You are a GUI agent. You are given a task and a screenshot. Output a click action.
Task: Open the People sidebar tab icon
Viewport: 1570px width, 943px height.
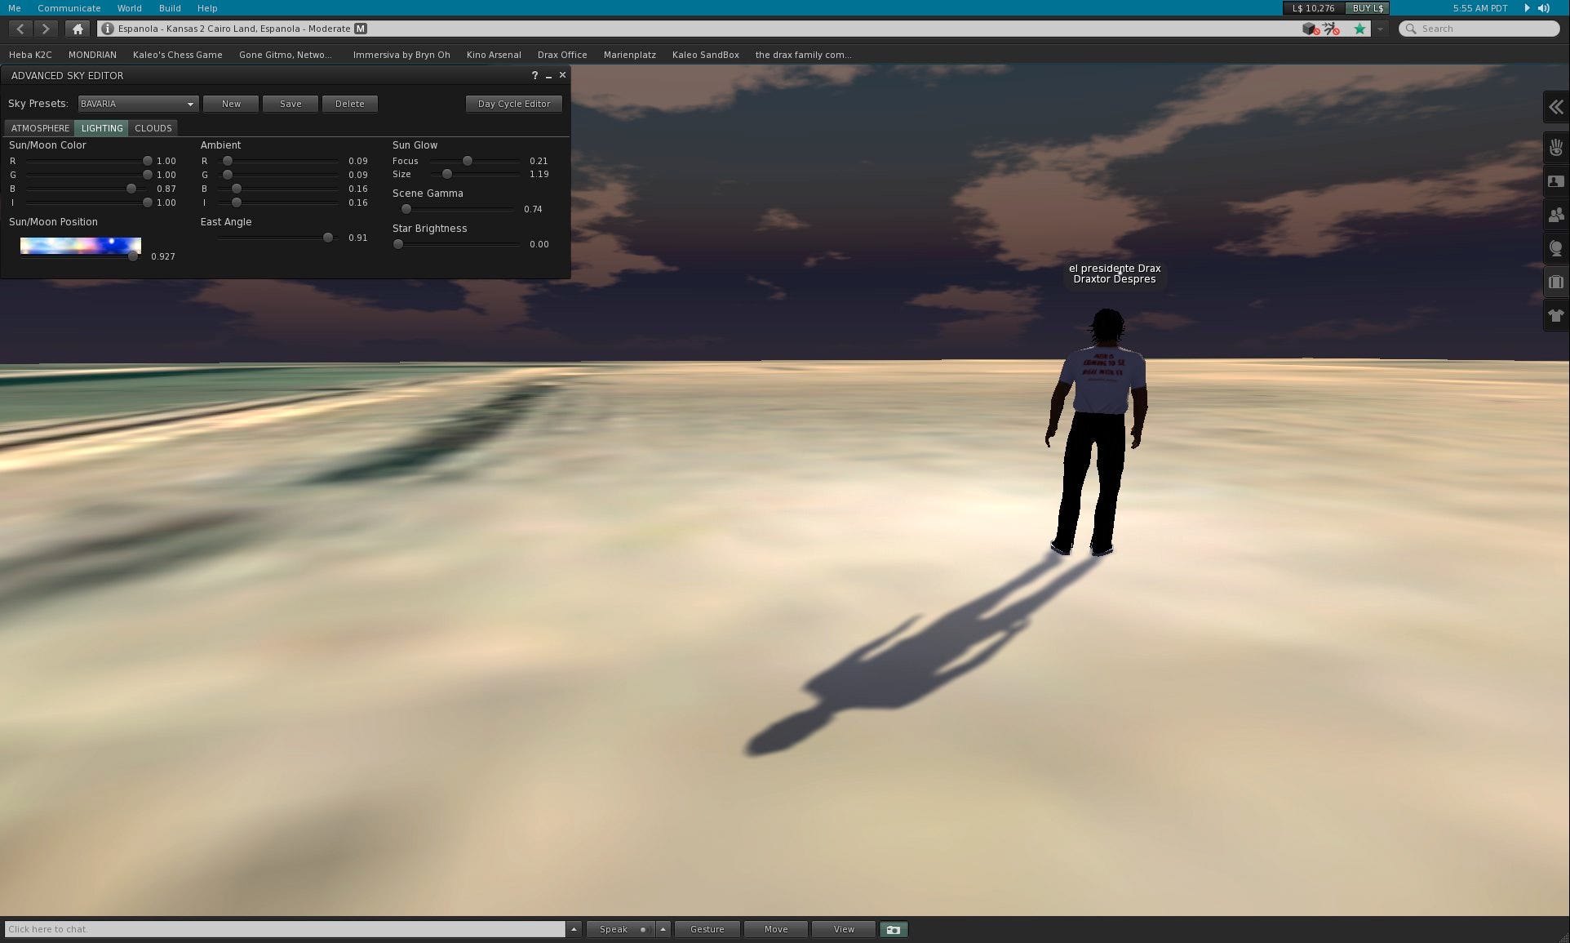1556,215
